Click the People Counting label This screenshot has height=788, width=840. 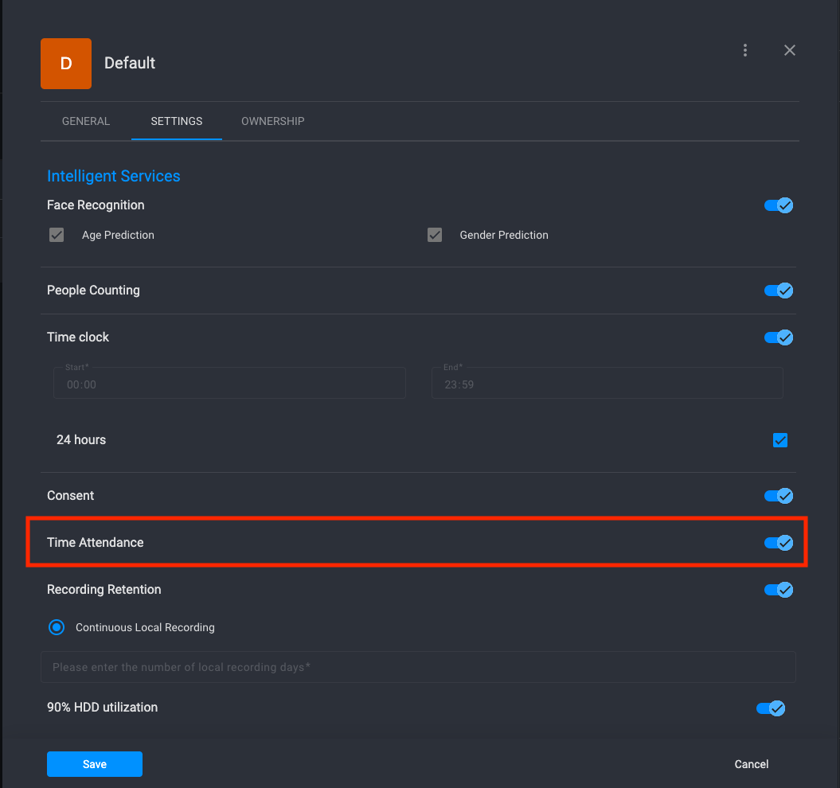coord(93,291)
